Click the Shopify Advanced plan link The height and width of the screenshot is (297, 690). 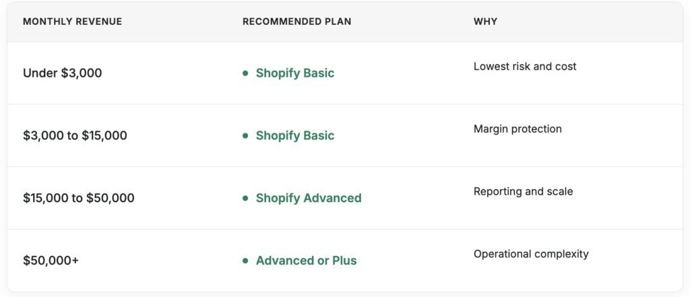coord(308,199)
